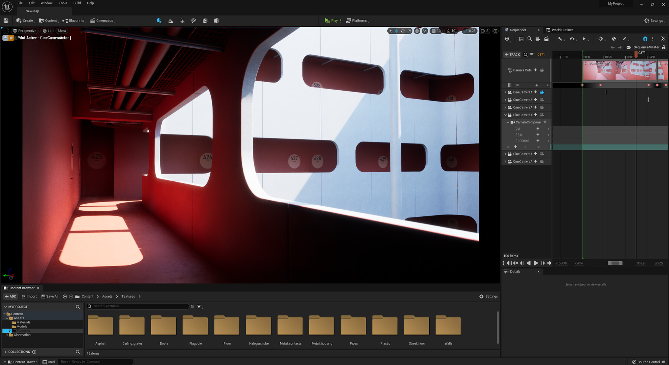Select the Rotate tool in the viewport toolbar
669x365 pixels.
click(x=403, y=31)
